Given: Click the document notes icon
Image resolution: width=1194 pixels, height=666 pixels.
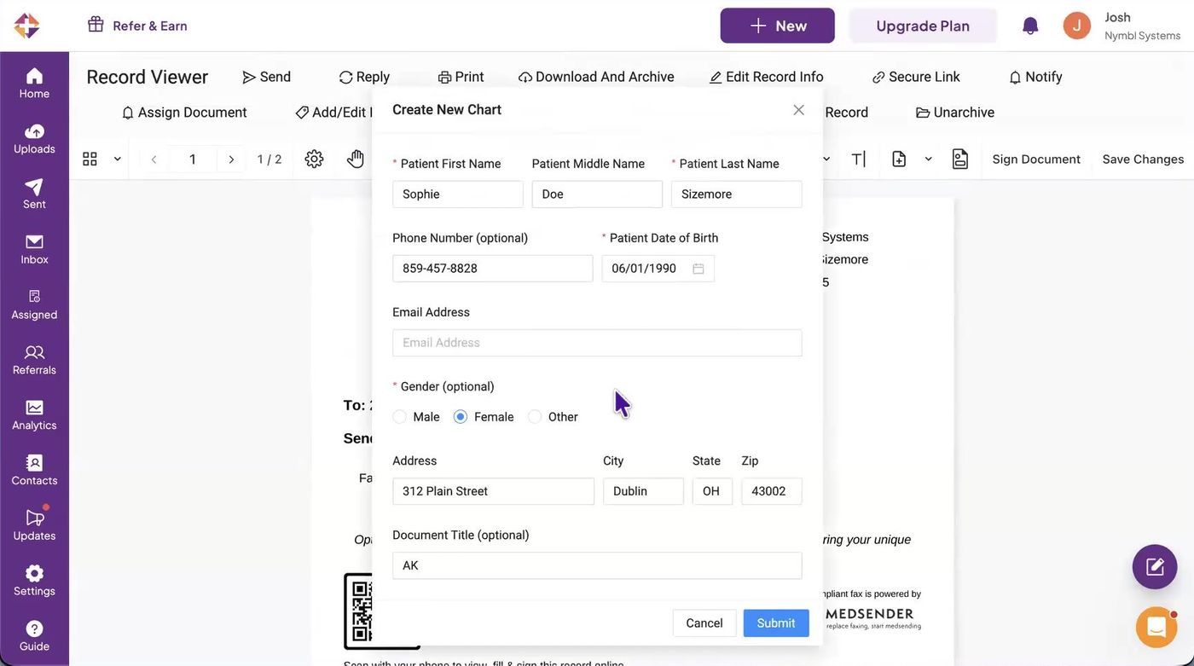Looking at the screenshot, I should (x=960, y=159).
